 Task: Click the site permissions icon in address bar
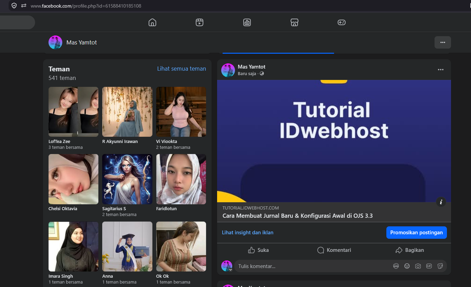point(24,6)
